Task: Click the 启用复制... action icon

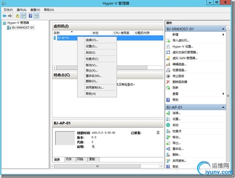Action: pyautogui.click(x=168, y=161)
